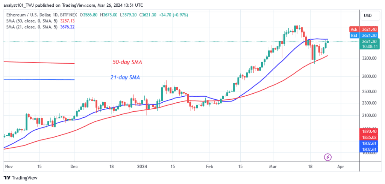The width and height of the screenshot is (385, 184).
Task: Click the Feb label on time axis
Action: [x=210, y=166]
